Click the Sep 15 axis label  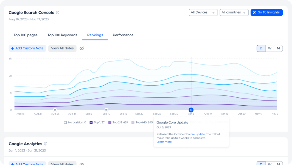(x=123, y=114)
